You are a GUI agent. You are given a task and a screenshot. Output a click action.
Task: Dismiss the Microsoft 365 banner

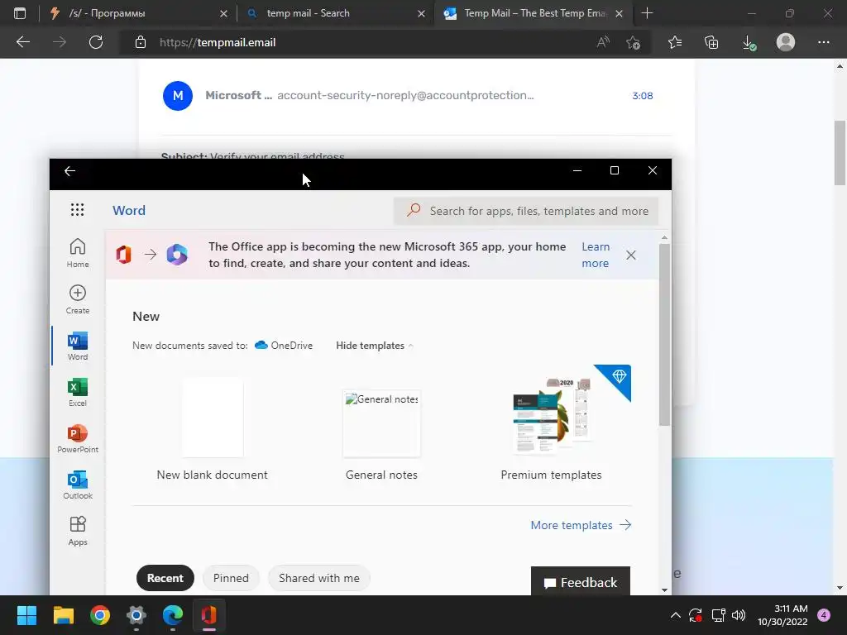pos(631,255)
